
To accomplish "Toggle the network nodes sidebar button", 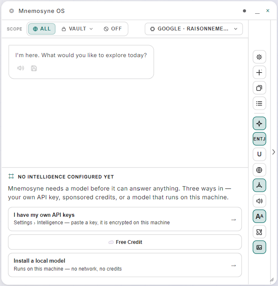I will (x=259, y=185).
